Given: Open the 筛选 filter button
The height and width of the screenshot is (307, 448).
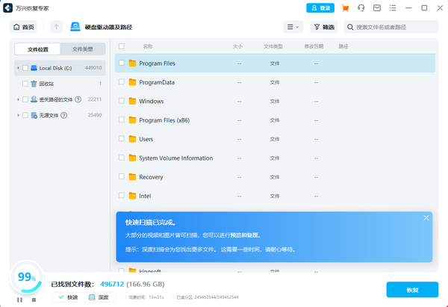Looking at the screenshot, I should [323, 27].
